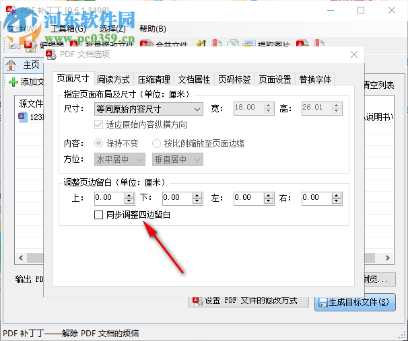The image size is (408, 341).
Task: Decrease the 左 left margin value
Action: (x=268, y=201)
